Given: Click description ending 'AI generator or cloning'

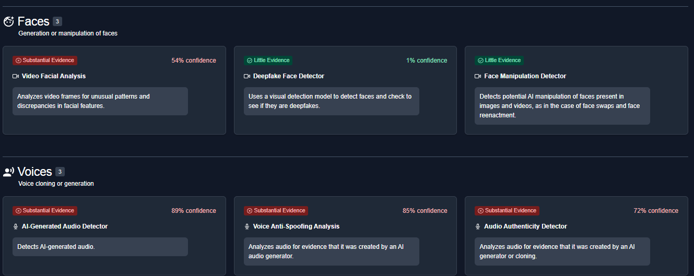Looking at the screenshot, I should (562, 251).
